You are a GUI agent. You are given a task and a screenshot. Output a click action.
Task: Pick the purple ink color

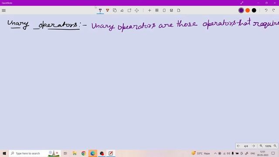[241, 10]
